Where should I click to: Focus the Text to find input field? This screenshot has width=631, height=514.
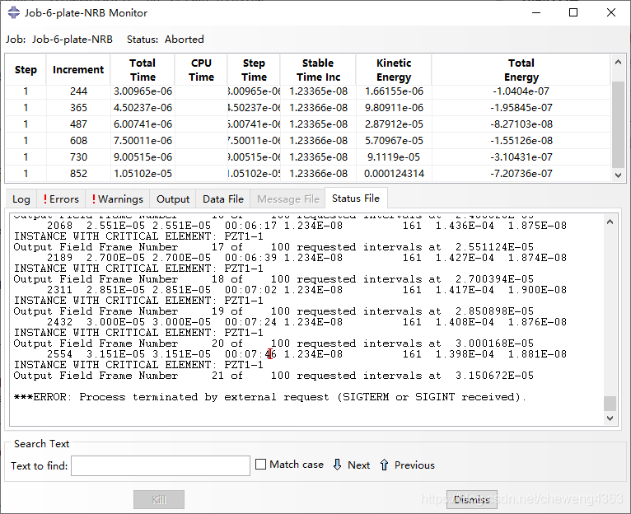click(161, 465)
